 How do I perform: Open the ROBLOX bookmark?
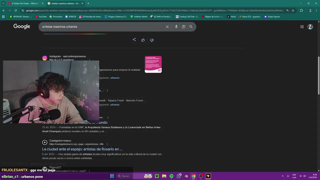point(71,17)
